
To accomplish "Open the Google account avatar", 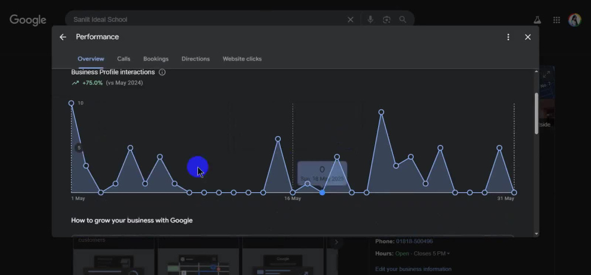I will 575,20.
